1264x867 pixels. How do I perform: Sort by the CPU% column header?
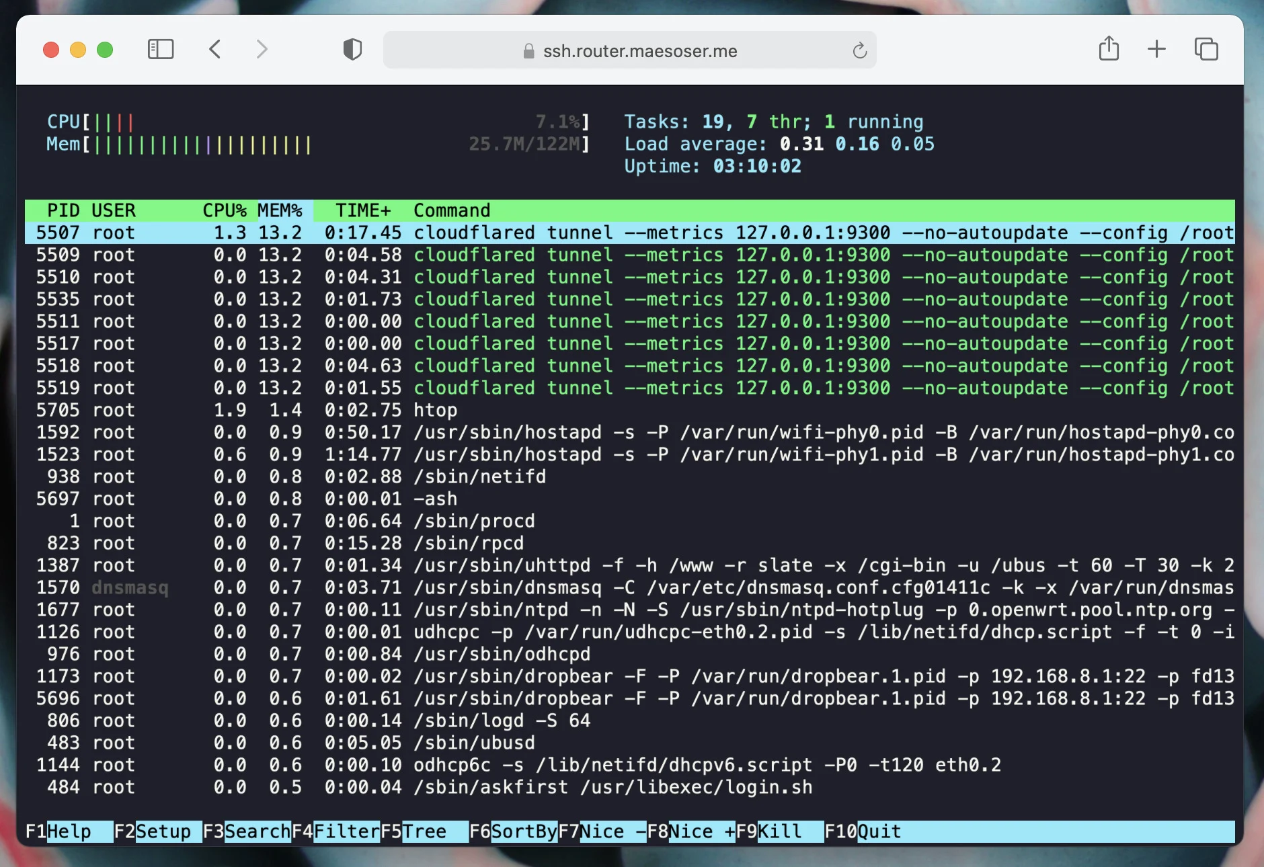click(x=225, y=210)
